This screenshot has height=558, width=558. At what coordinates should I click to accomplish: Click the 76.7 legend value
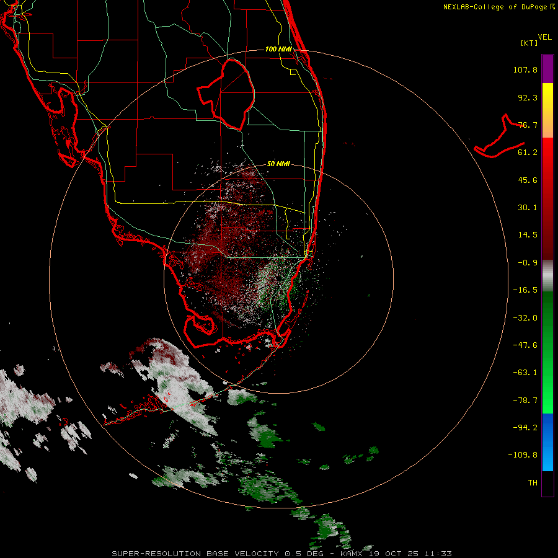[528, 125]
